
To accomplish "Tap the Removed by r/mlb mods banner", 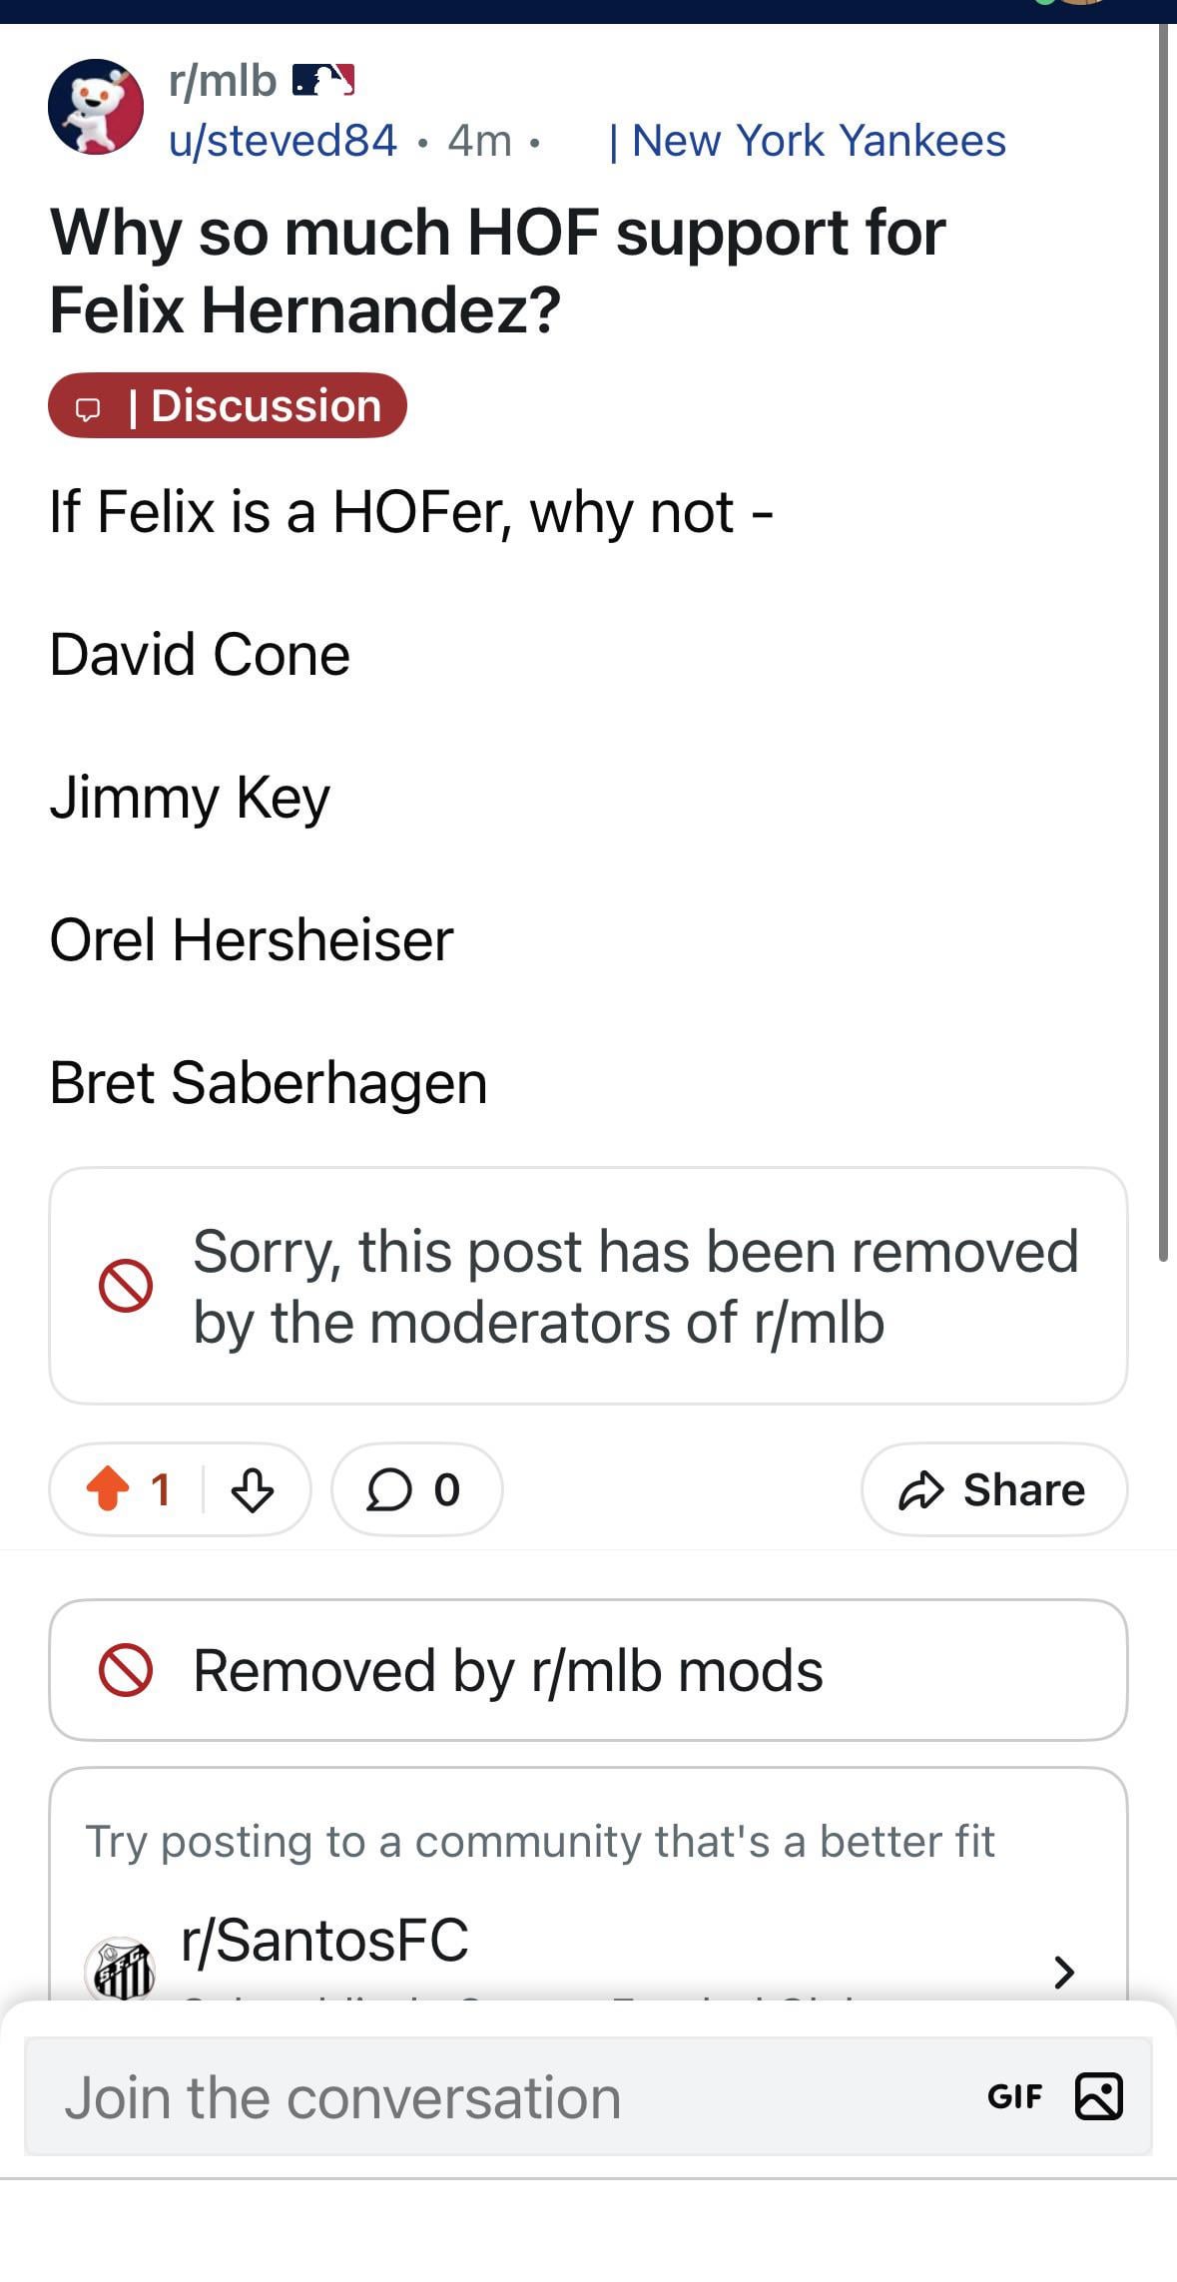I will point(587,1670).
